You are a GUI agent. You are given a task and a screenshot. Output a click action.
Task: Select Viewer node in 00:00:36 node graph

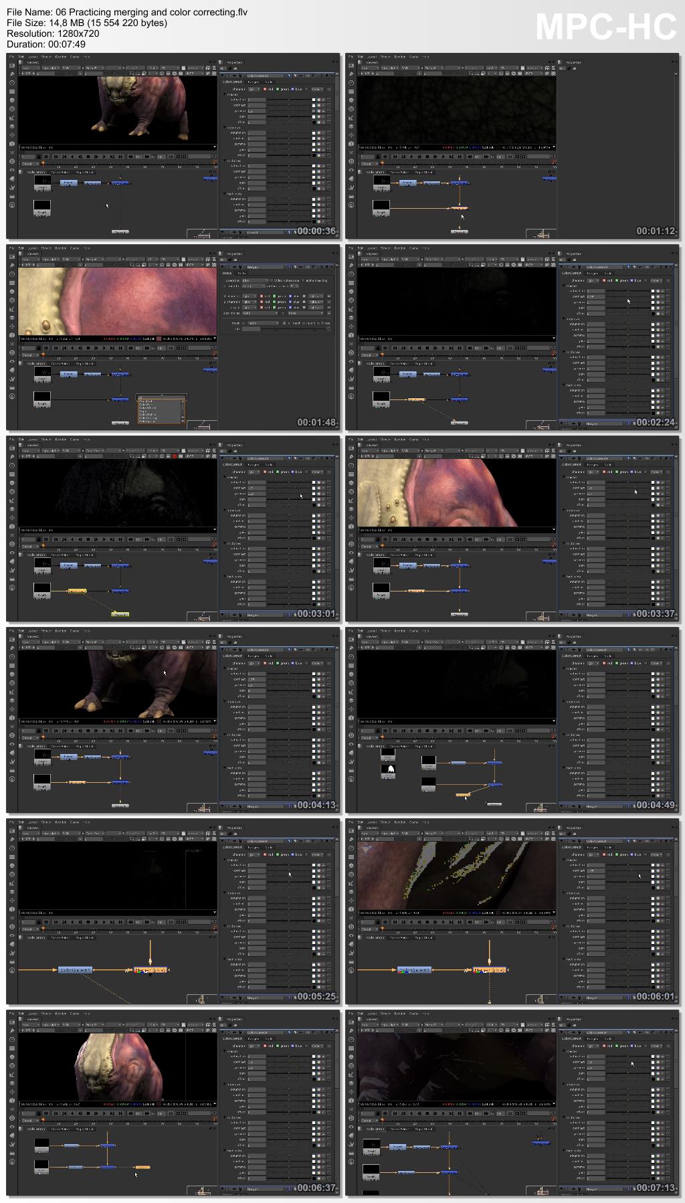click(x=120, y=232)
